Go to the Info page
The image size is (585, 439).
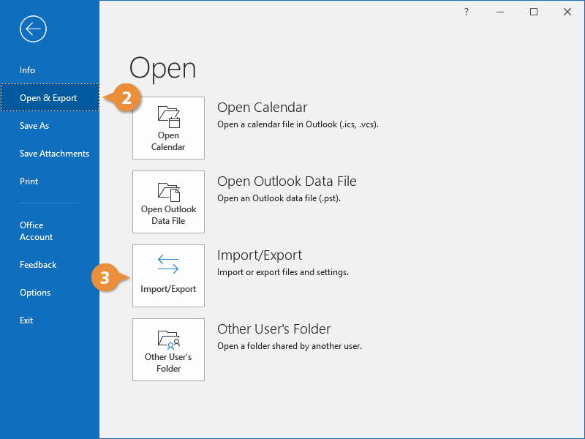pos(28,70)
